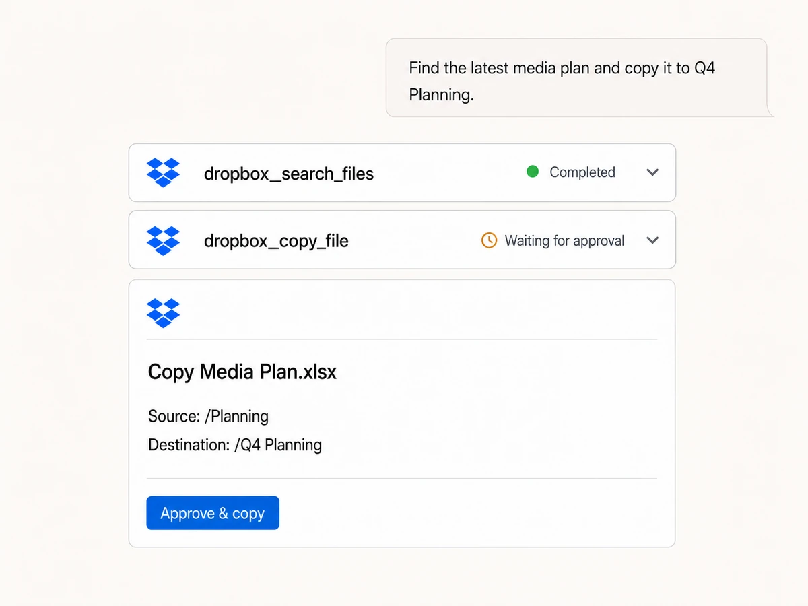Click the orange clock waiting icon

[489, 240]
